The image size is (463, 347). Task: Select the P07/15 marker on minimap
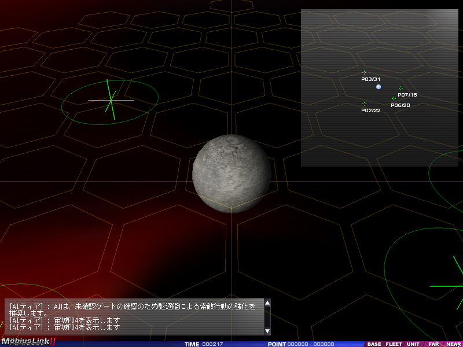(x=400, y=88)
